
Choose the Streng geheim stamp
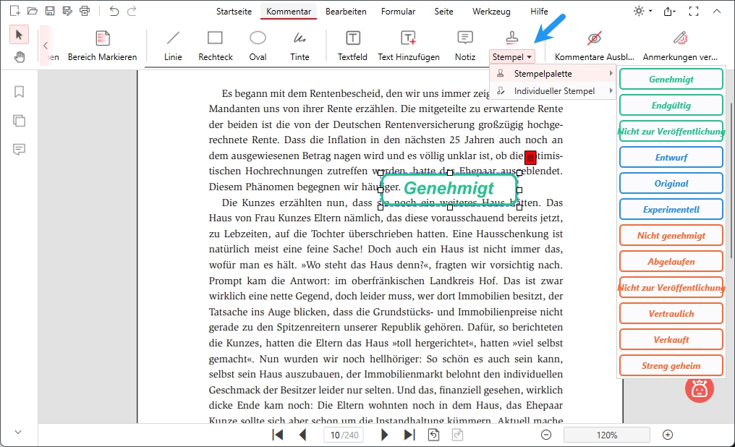point(671,365)
